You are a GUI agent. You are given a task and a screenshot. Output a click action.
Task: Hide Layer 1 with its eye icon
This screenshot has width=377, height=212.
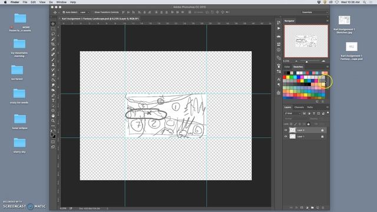click(286, 136)
